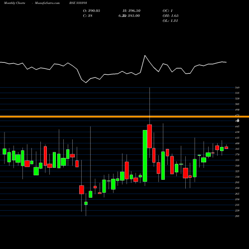Click the lowest small green candle
The height and width of the screenshot is (249, 249).
[x=86, y=203]
